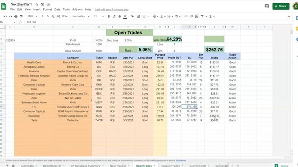Open the Data menu
Viewport: 298px width, 167px height.
click(57, 9)
